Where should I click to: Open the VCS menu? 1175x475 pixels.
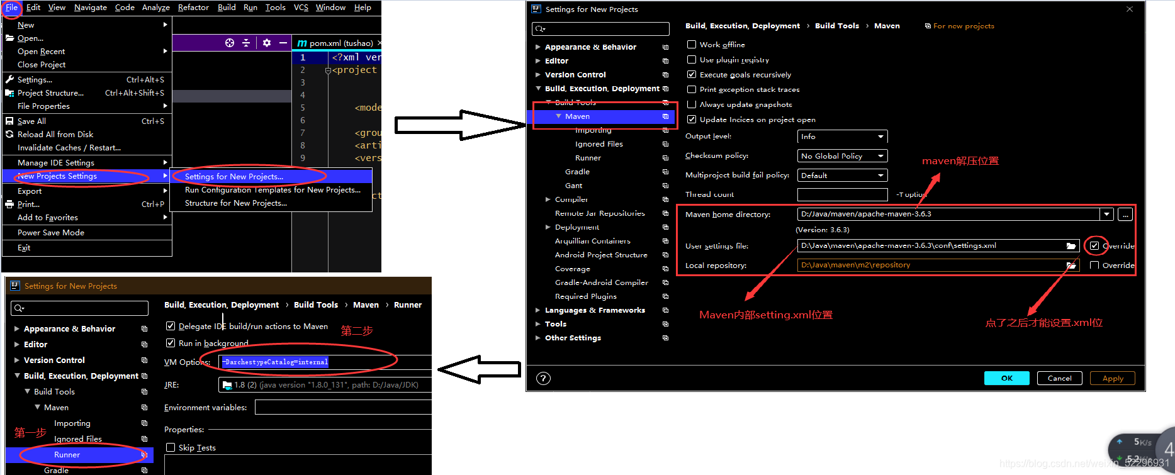pyautogui.click(x=301, y=8)
